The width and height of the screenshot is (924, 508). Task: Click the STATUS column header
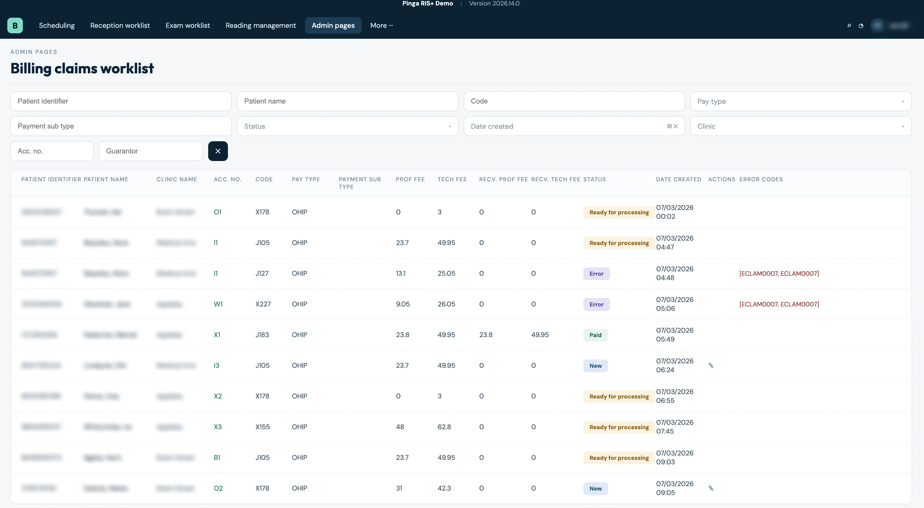coord(594,179)
